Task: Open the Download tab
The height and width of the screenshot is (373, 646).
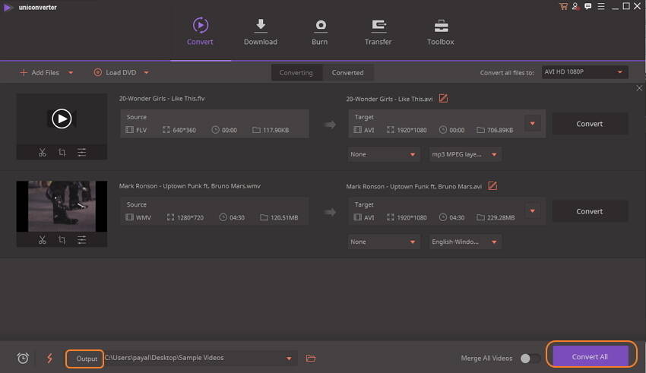Action: (261, 31)
